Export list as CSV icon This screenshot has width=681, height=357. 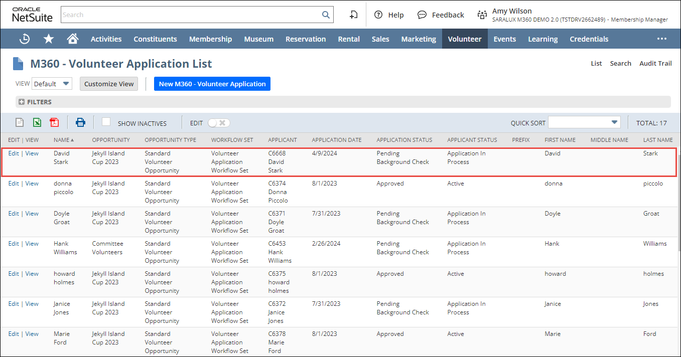pos(20,122)
